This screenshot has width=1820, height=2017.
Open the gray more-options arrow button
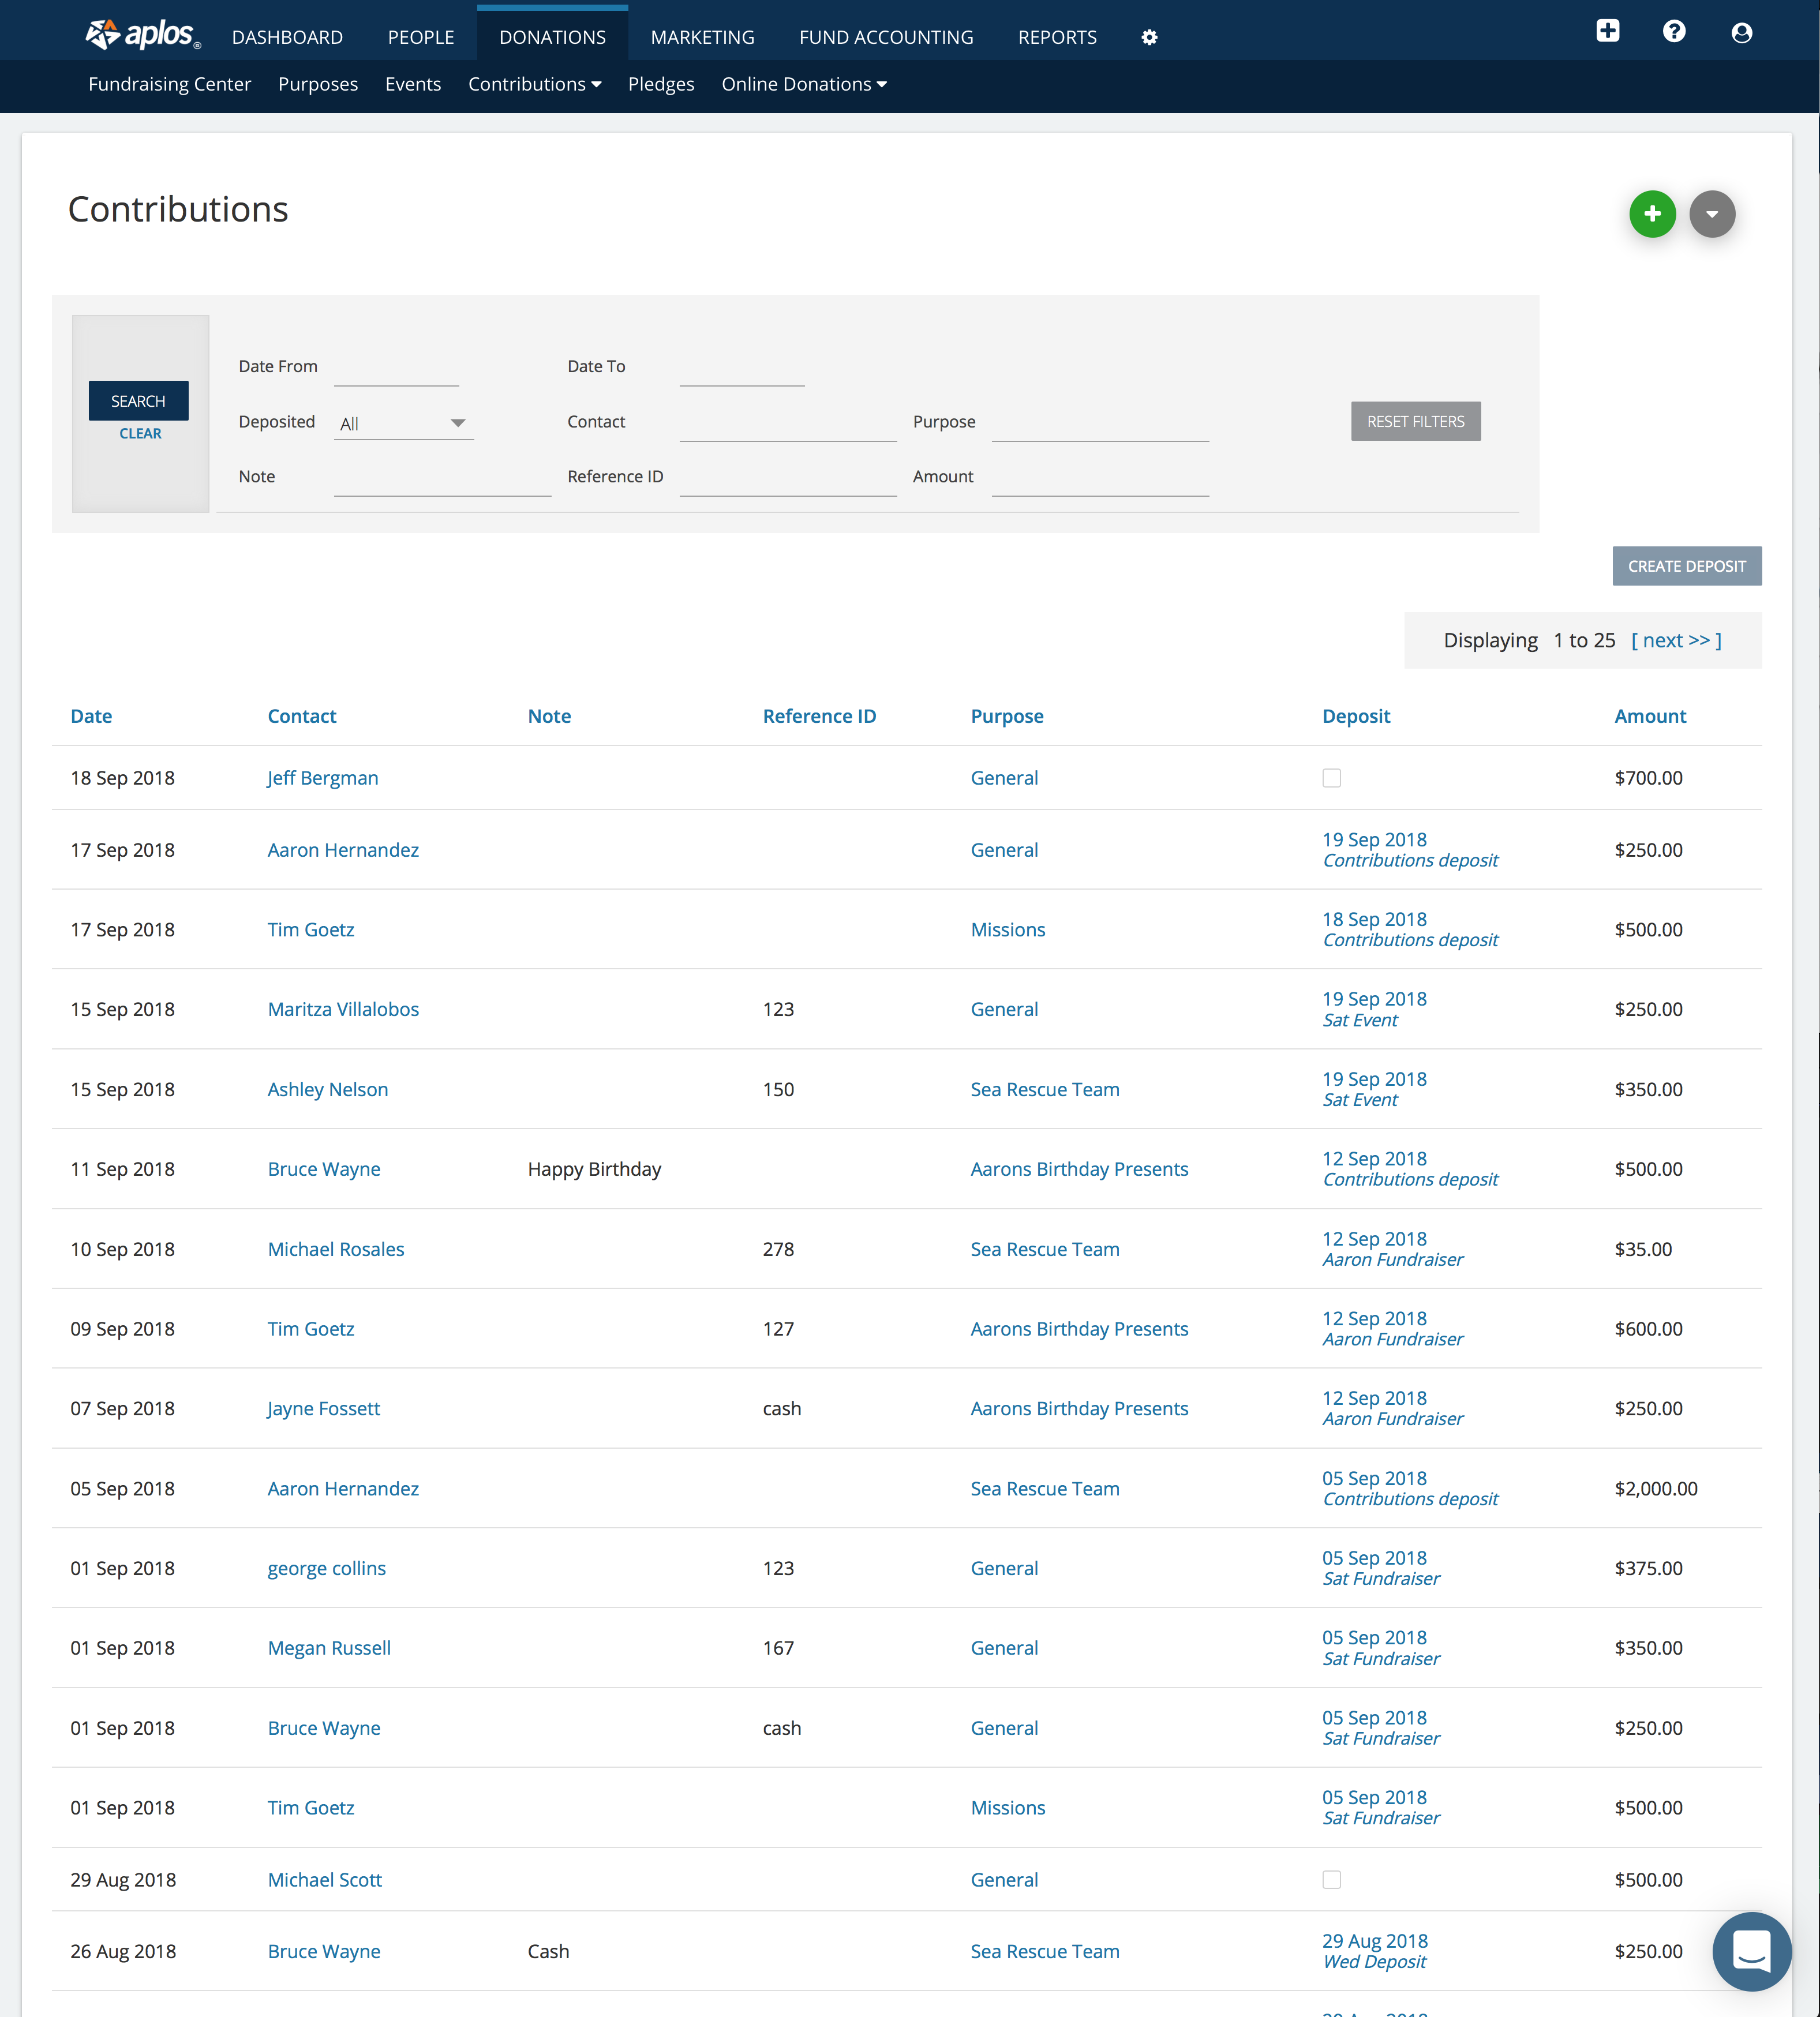(1712, 214)
